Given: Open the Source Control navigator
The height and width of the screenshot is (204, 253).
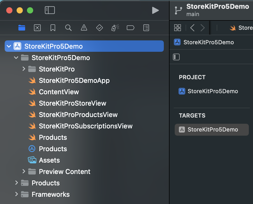Looking at the screenshot, I should (x=37, y=28).
